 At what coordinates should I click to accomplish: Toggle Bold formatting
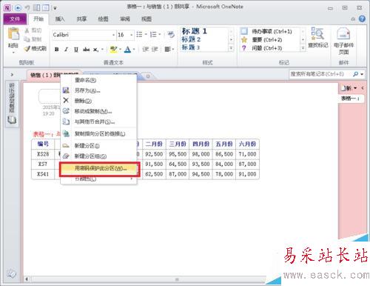click(x=57, y=50)
